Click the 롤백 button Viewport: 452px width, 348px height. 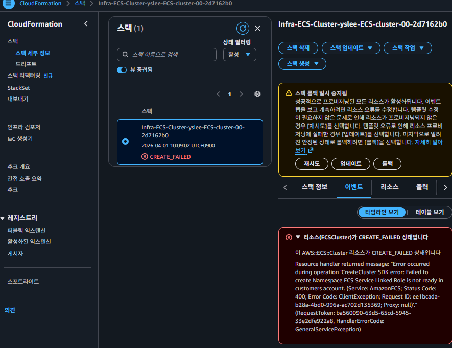pos(387,164)
